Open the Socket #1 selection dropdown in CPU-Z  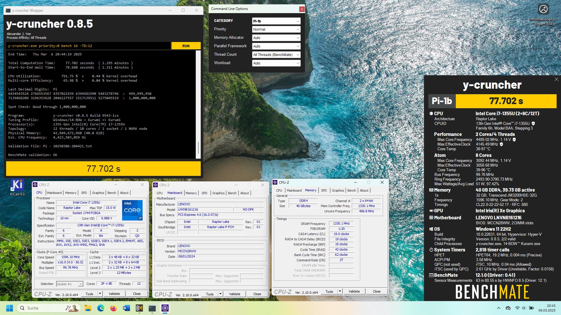70,284
